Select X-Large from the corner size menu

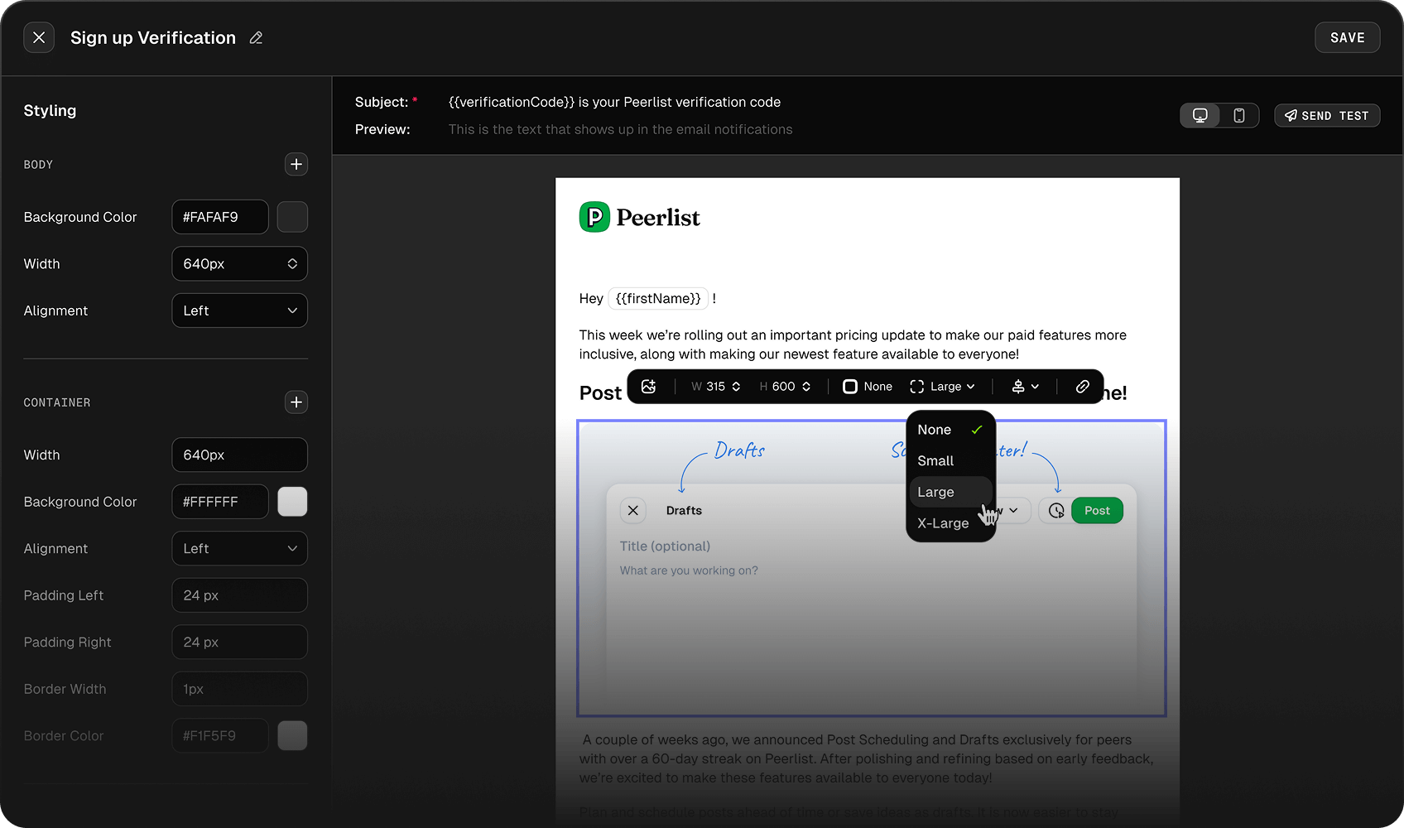[943, 522]
